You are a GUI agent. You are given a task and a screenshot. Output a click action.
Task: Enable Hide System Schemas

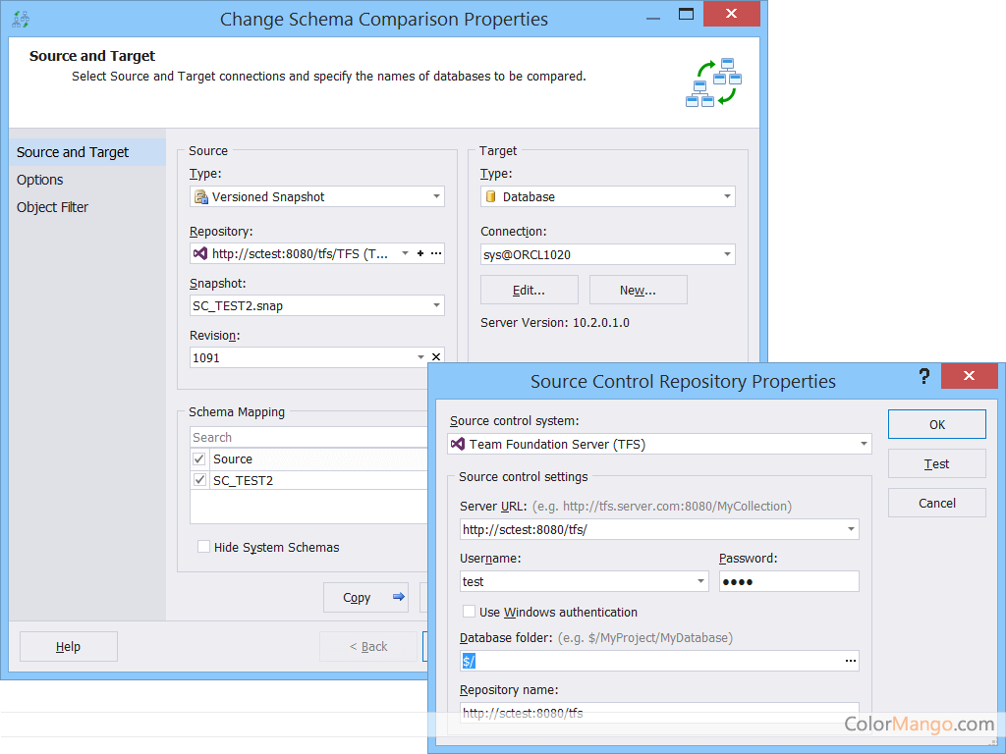(203, 548)
